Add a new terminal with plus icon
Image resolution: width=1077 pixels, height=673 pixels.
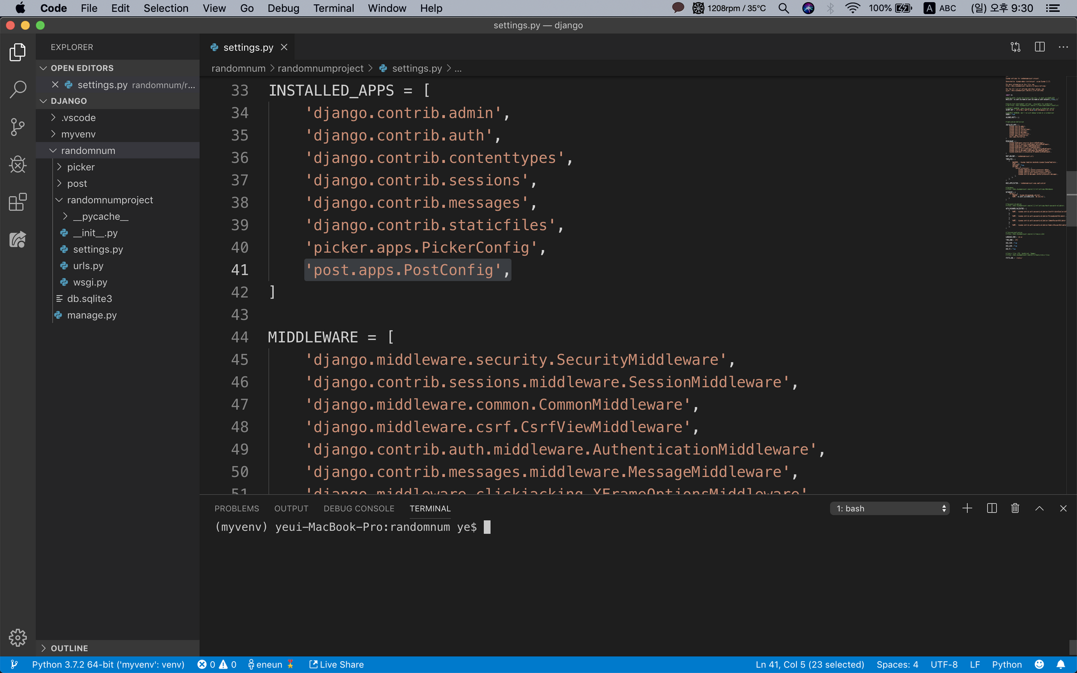tap(967, 508)
